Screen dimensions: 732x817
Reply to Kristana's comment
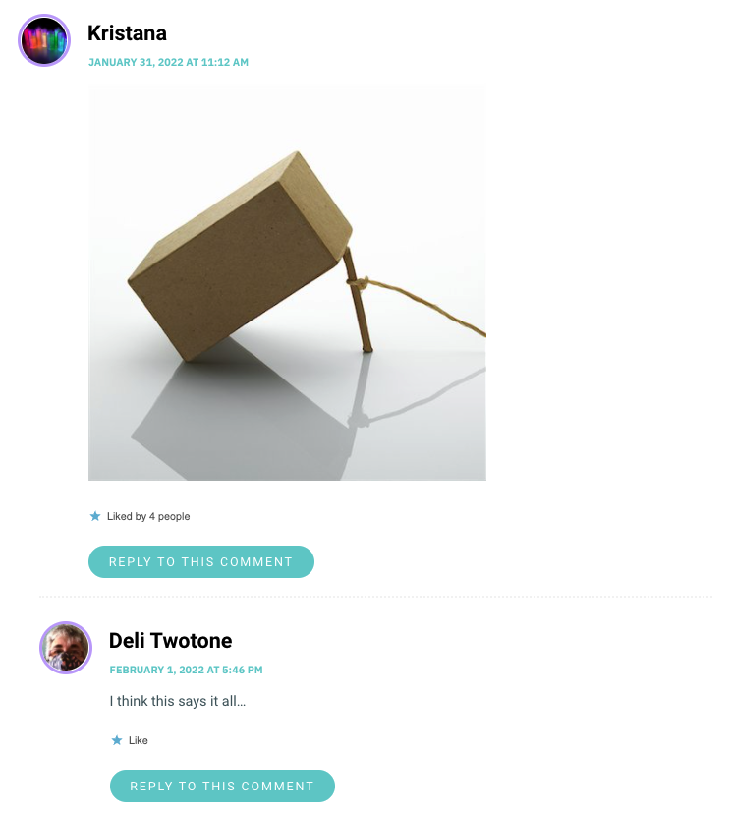click(201, 561)
